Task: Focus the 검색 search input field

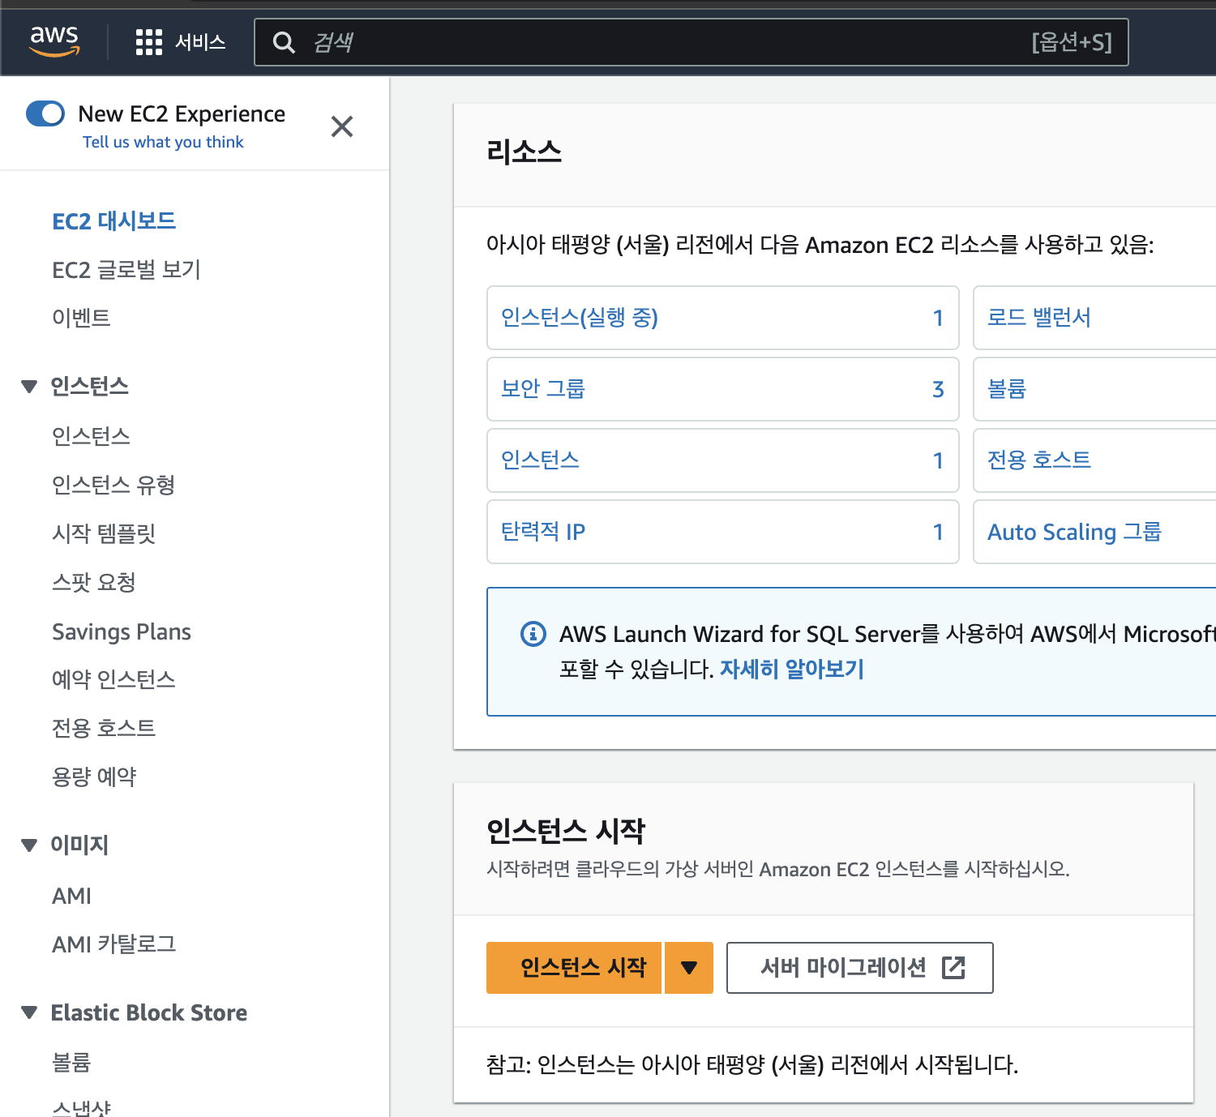Action: (x=691, y=42)
